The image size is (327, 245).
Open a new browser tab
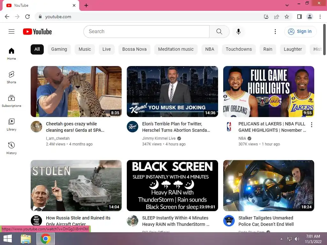point(86,5)
